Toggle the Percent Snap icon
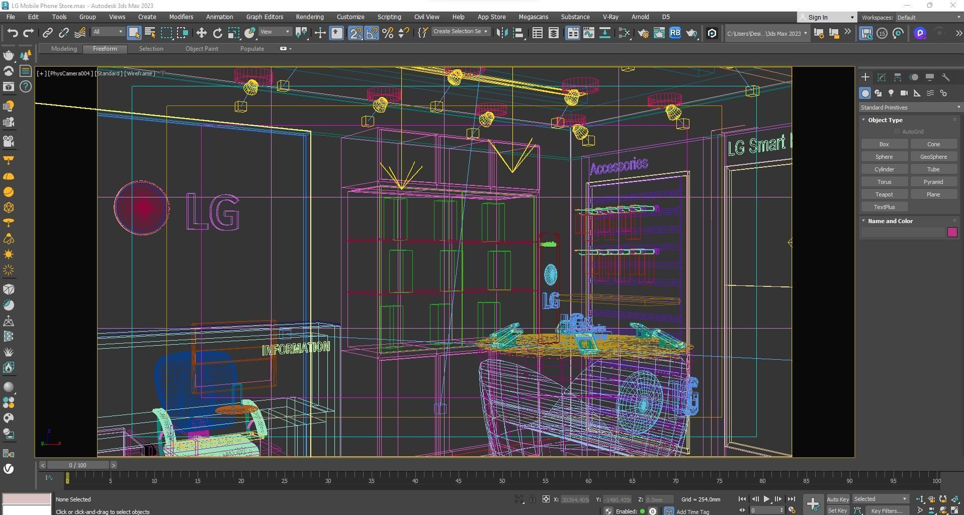The image size is (964, 515). point(388,33)
